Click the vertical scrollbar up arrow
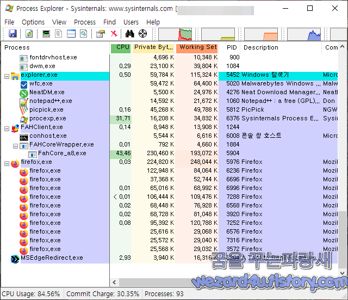 pos(342,46)
